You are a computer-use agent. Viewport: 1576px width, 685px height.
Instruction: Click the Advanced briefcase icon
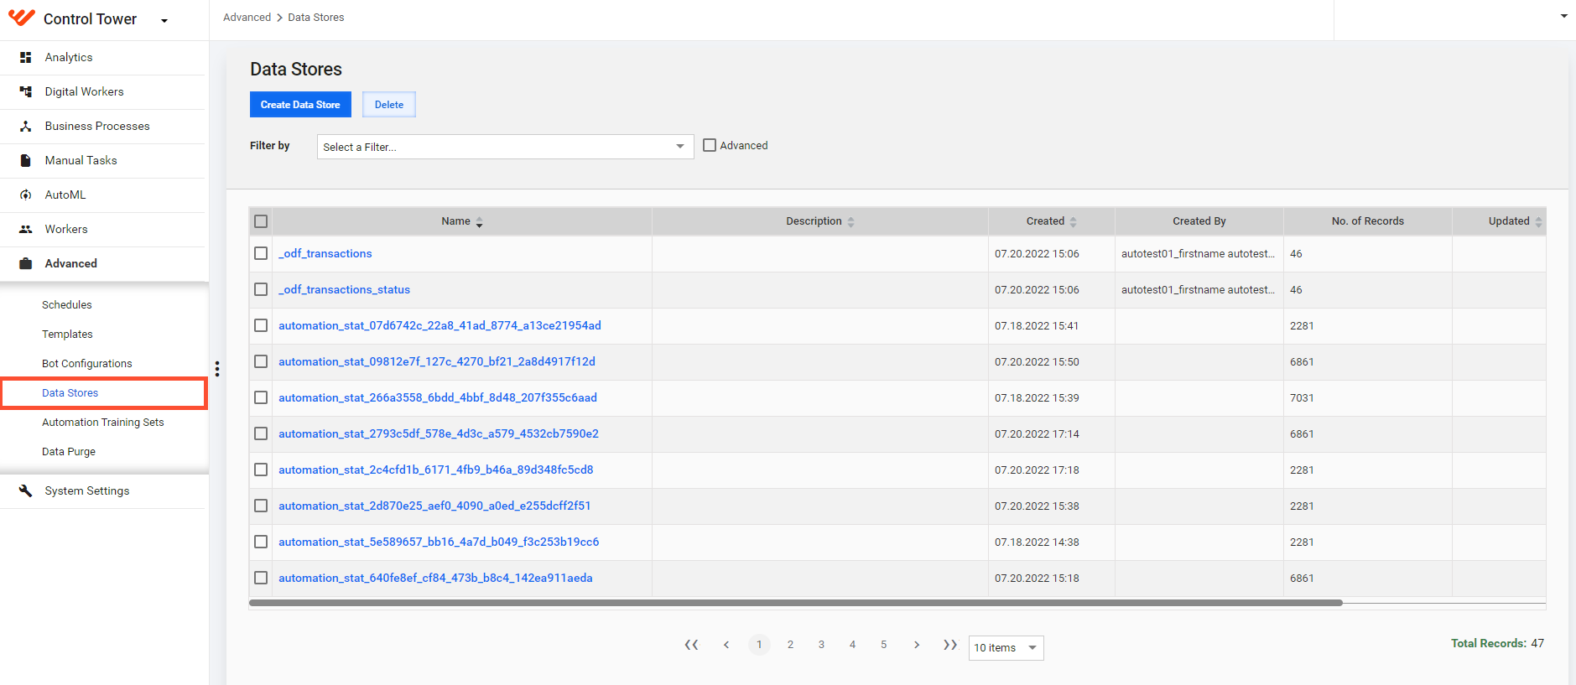[x=26, y=263]
